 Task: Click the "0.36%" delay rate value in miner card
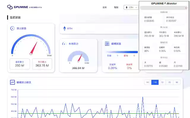(x=113, y=68)
